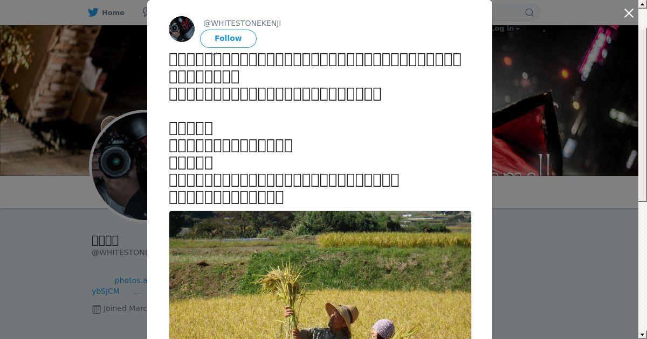647x339 pixels.
Task: Click the Twitter bird Home icon
Action: click(x=93, y=12)
